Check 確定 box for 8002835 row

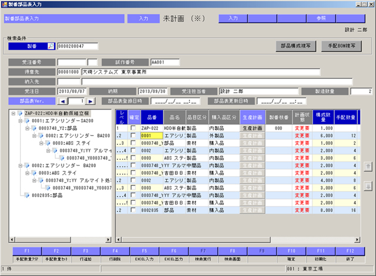pyautogui.click(x=133, y=210)
